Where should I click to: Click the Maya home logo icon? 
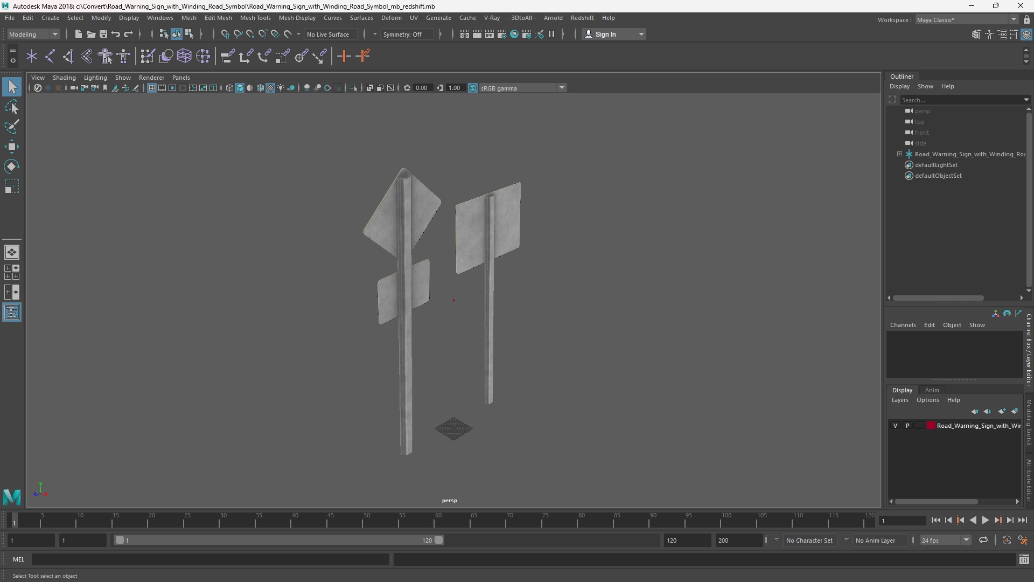(12, 496)
